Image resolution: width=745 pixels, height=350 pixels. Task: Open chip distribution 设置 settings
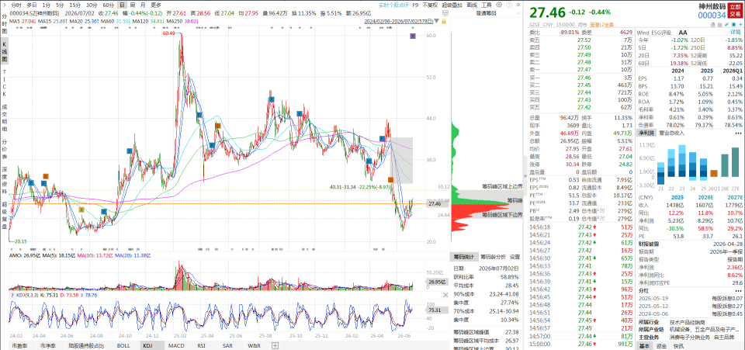tap(515, 256)
